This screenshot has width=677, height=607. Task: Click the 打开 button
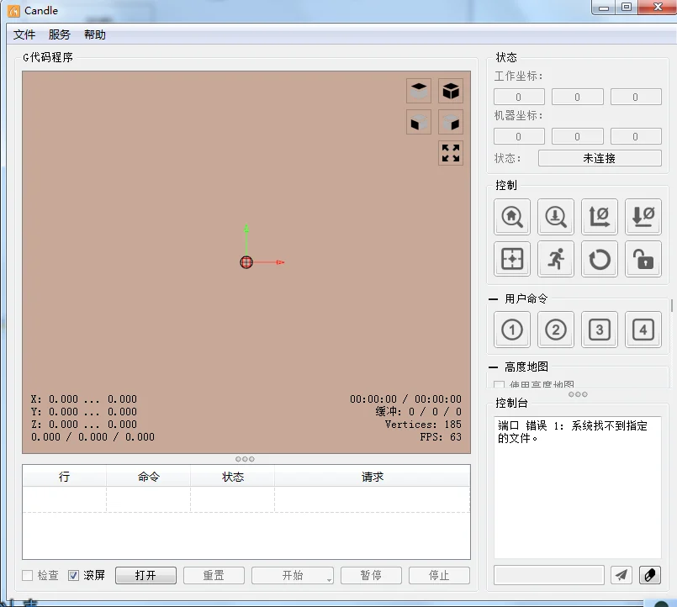(145, 575)
